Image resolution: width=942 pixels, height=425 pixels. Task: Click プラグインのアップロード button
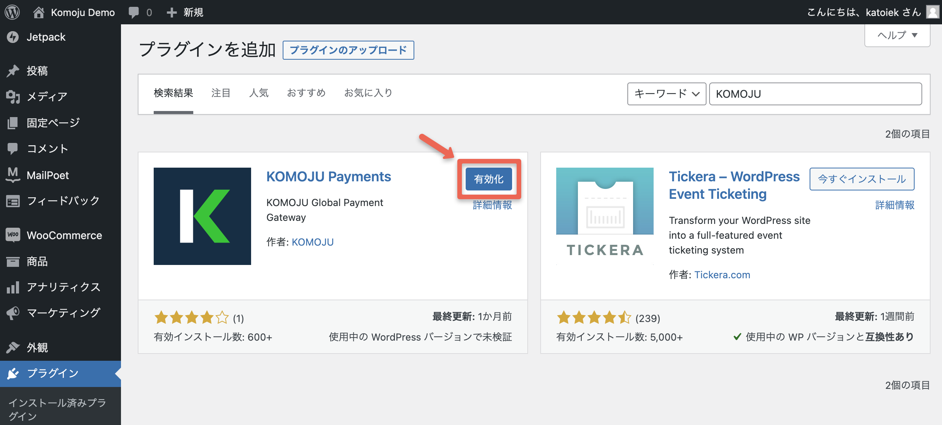(348, 50)
